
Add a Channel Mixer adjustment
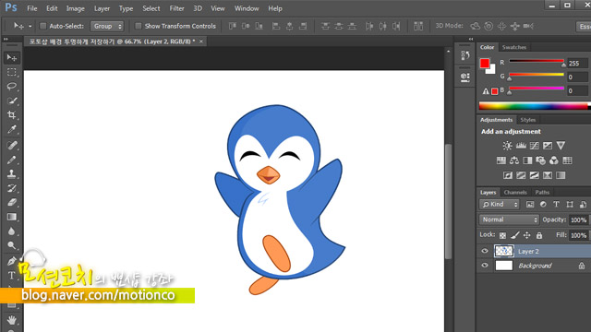coord(554,160)
